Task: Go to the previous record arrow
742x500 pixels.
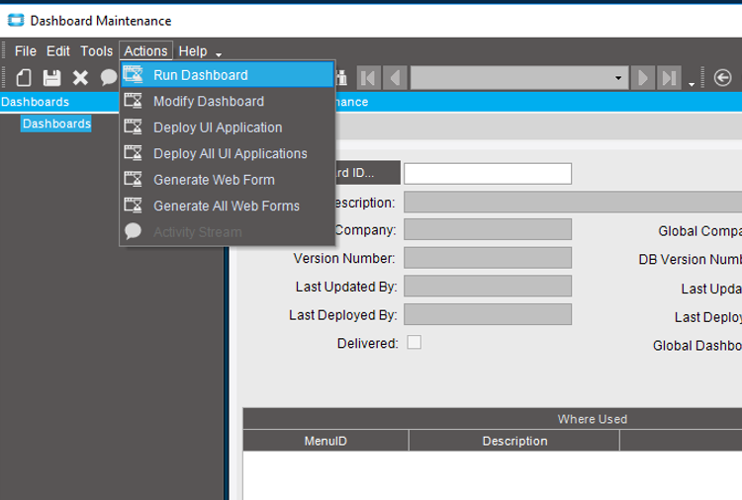Action: 395,77
